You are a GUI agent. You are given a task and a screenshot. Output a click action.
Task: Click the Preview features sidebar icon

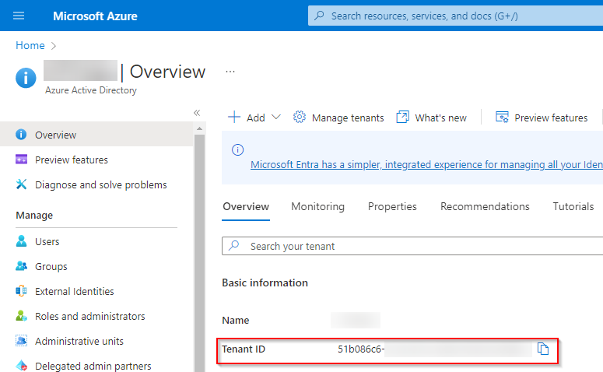pyautogui.click(x=22, y=160)
